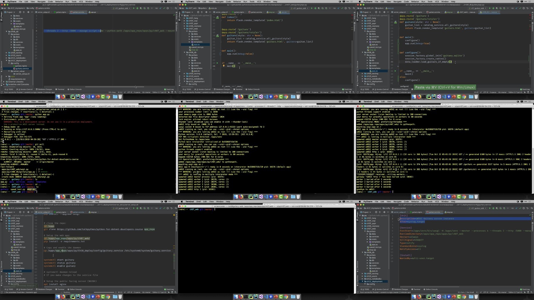534x300 pixels.
Task: Expand ch09_testing folder in ch08_db breadcrumb window
Action: coord(362,74)
